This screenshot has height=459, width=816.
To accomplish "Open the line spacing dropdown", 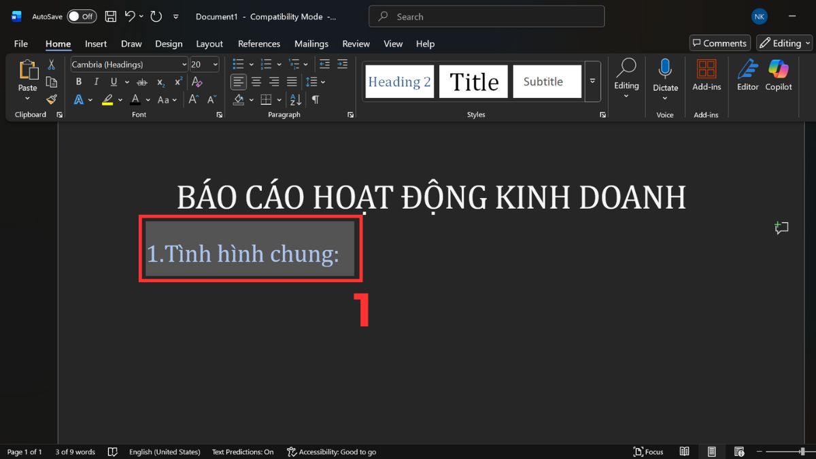I will tap(315, 82).
